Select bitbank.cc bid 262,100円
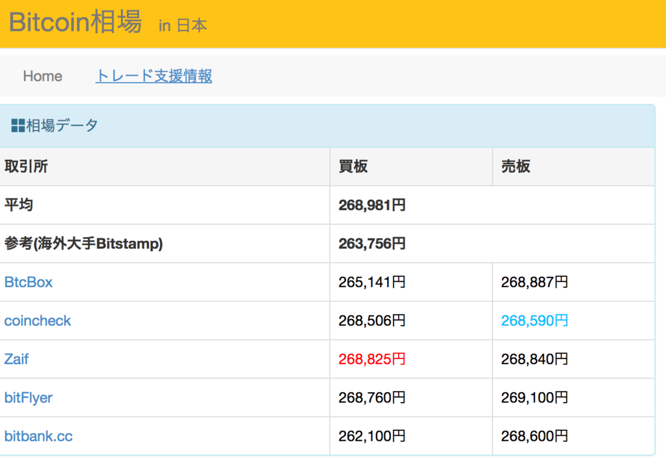 point(372,436)
